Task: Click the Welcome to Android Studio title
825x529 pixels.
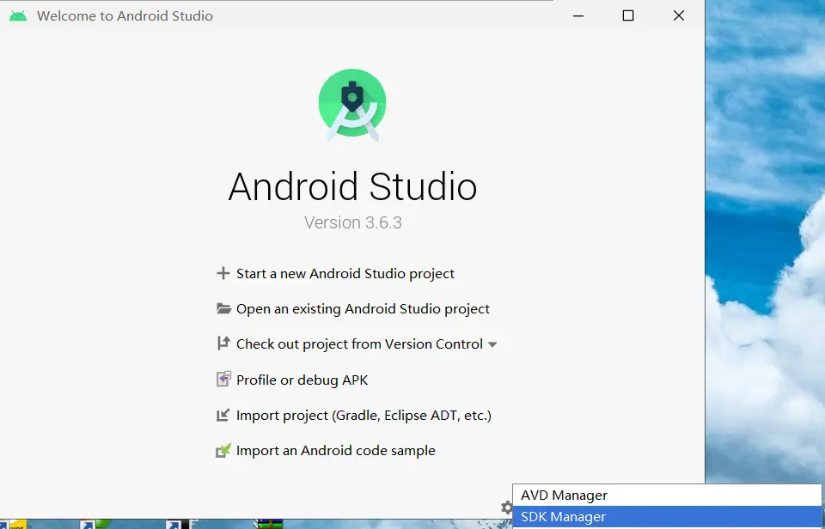Action: coord(125,15)
